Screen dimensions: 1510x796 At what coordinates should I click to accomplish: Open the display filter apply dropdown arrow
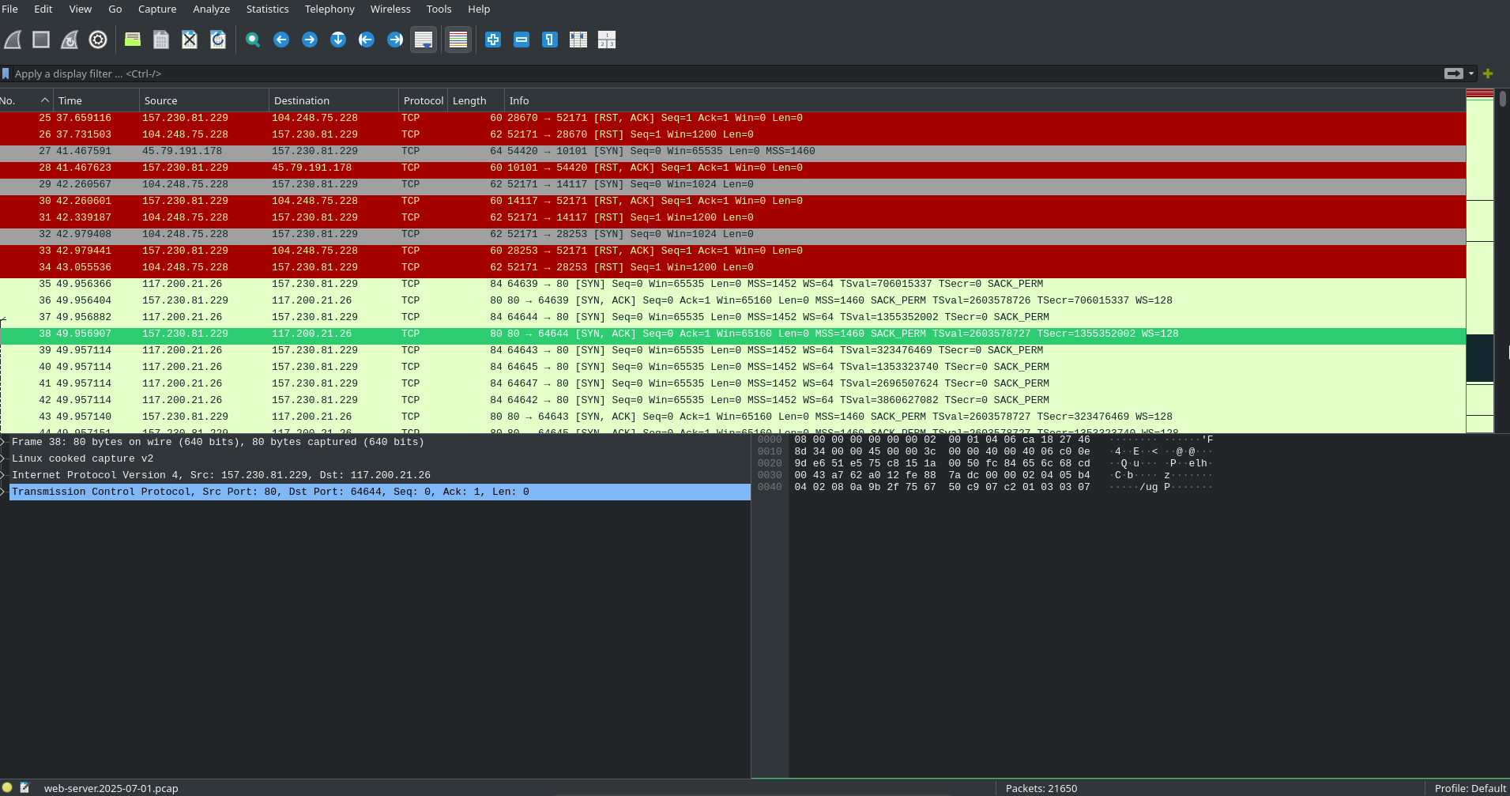pyautogui.click(x=1470, y=73)
